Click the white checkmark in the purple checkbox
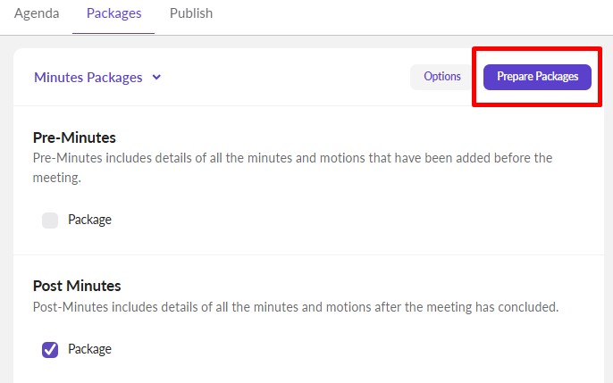This screenshot has height=383, width=613. pos(50,350)
